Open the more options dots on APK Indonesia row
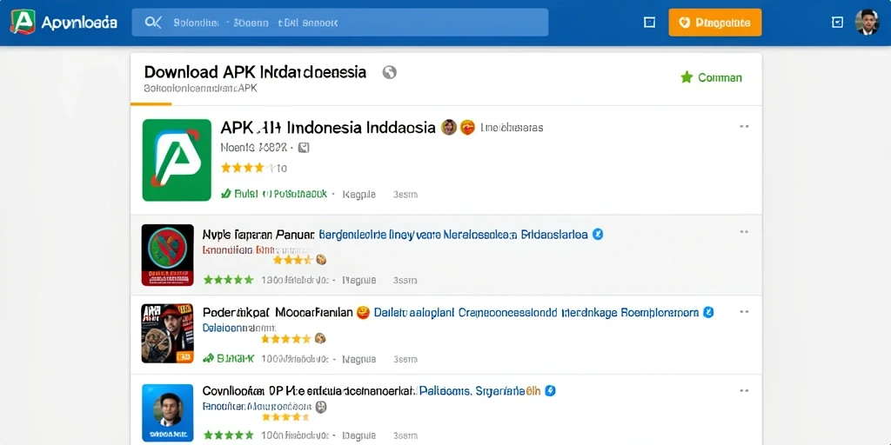The image size is (891, 445). click(x=744, y=127)
